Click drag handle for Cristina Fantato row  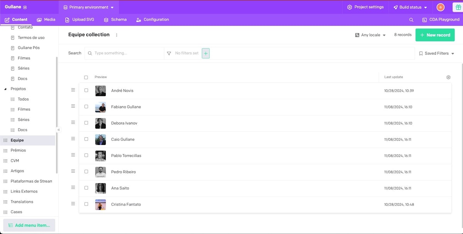coord(73,204)
